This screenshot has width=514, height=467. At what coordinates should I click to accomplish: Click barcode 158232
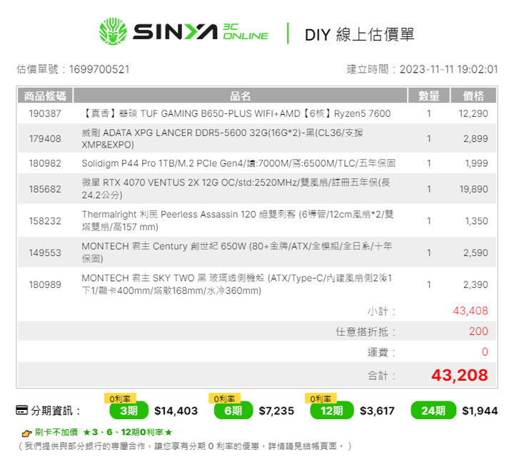tap(45, 221)
